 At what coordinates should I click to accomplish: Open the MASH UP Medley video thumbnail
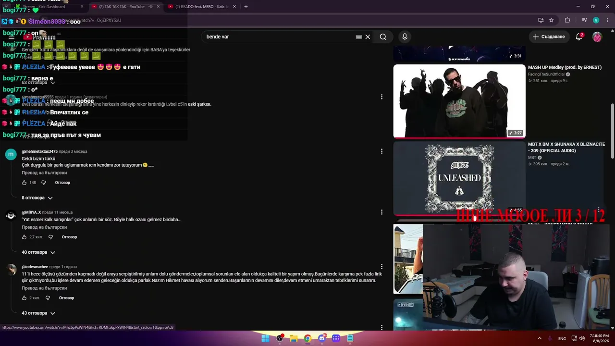pos(459,101)
